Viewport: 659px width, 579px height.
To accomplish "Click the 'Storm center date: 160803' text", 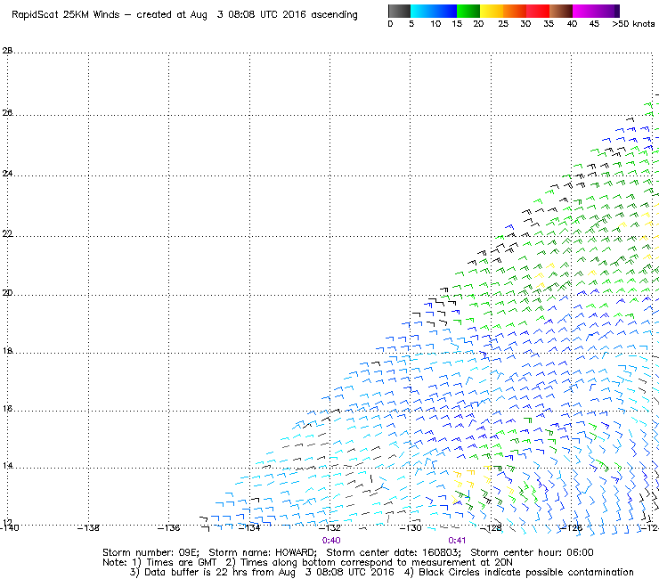I will click(x=394, y=552).
